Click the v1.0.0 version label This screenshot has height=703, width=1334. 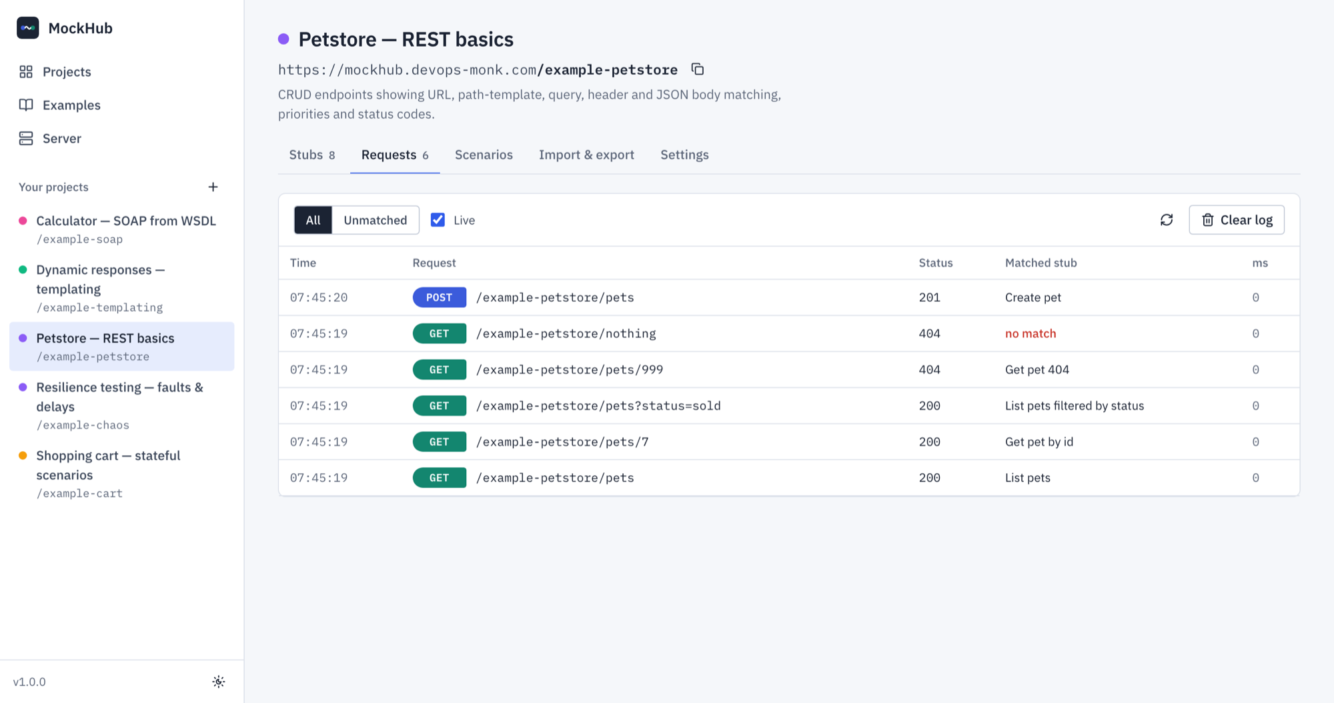[x=29, y=682]
